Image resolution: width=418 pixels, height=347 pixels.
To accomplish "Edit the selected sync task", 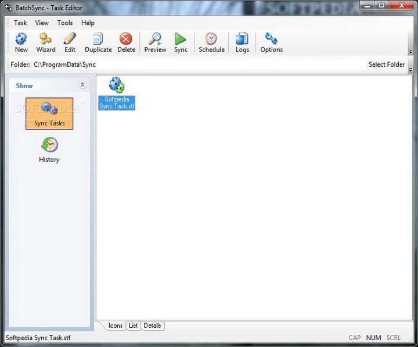I will click(70, 42).
